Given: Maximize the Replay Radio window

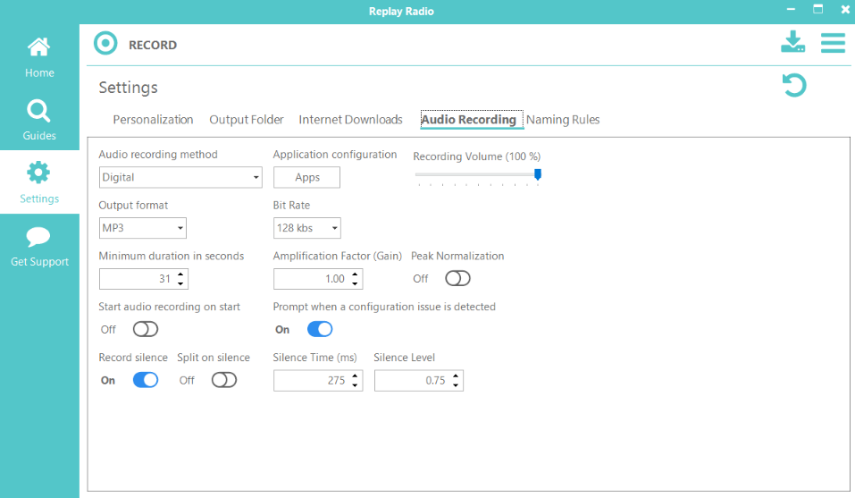Looking at the screenshot, I should [x=817, y=9].
